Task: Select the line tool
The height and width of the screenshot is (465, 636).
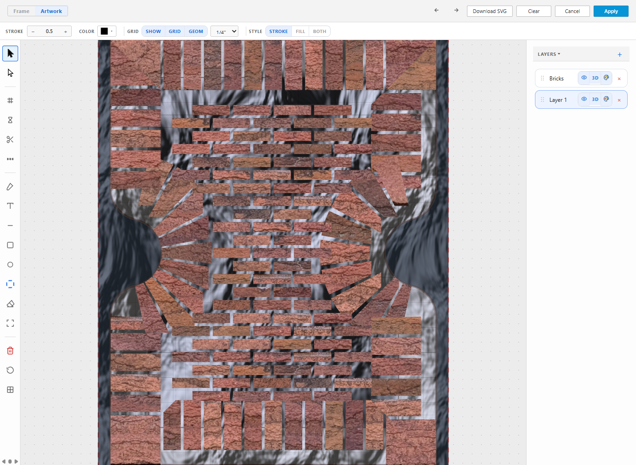Action: [x=10, y=226]
